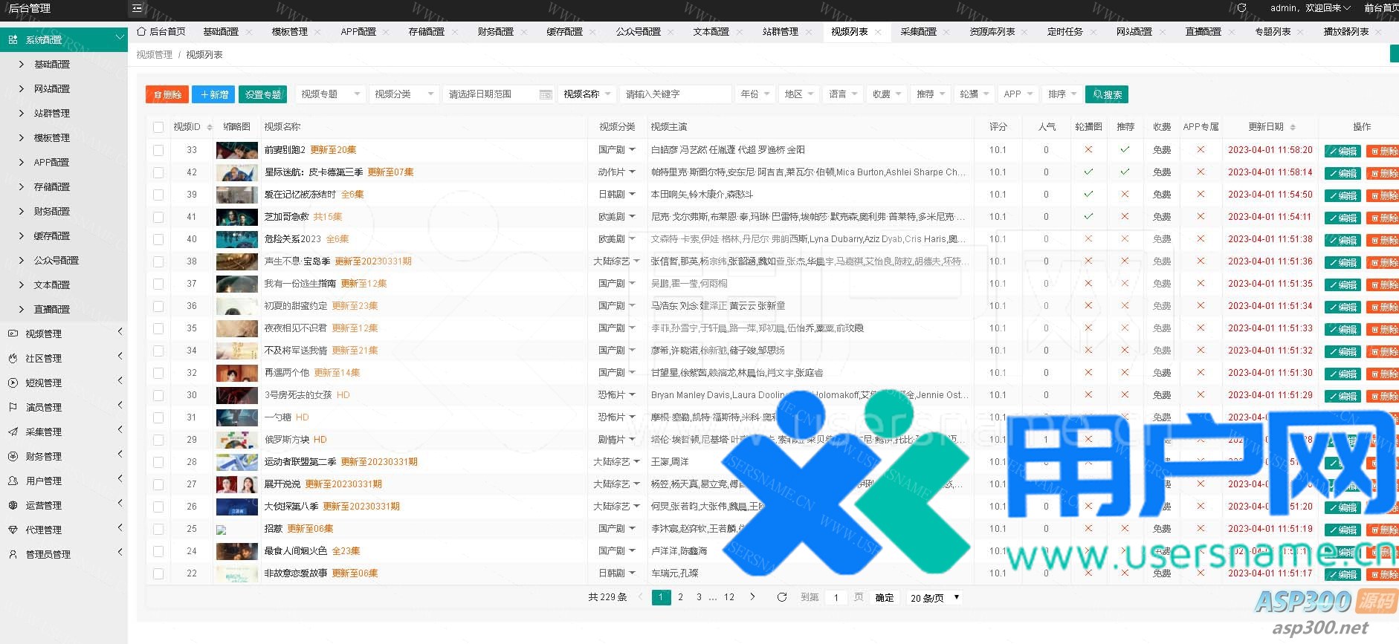Screen dimensions: 1399x644
Task: Open the 年份 filter dropdown
Action: point(755,94)
